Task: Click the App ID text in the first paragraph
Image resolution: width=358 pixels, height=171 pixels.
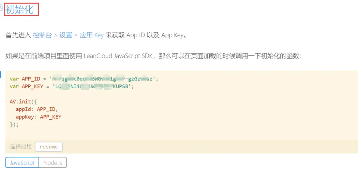Action: click(x=135, y=35)
